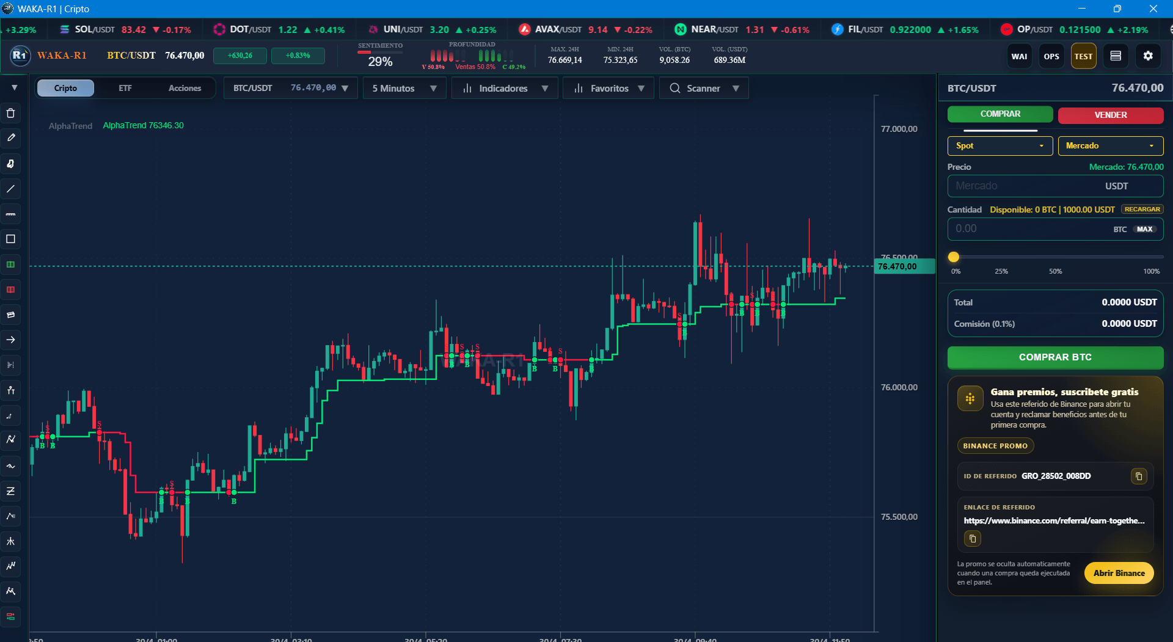Click the FIL/USDT ticker entry
1173x642 pixels.
(x=904, y=29)
